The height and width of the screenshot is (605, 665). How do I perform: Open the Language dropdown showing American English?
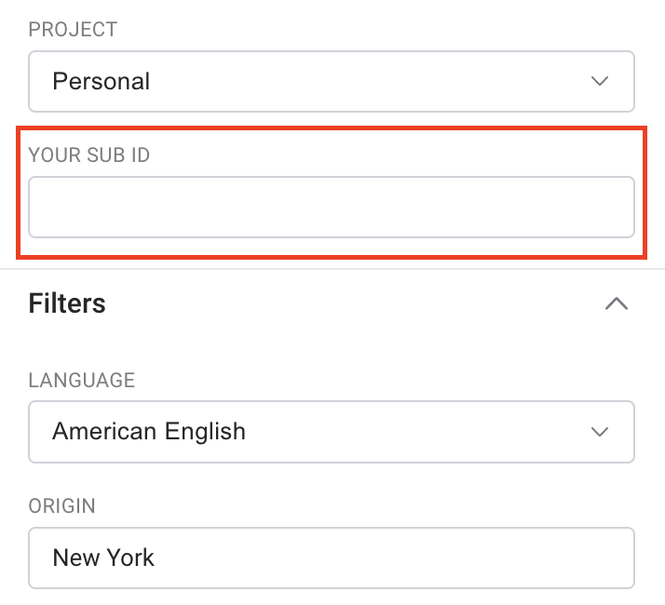[x=331, y=432]
